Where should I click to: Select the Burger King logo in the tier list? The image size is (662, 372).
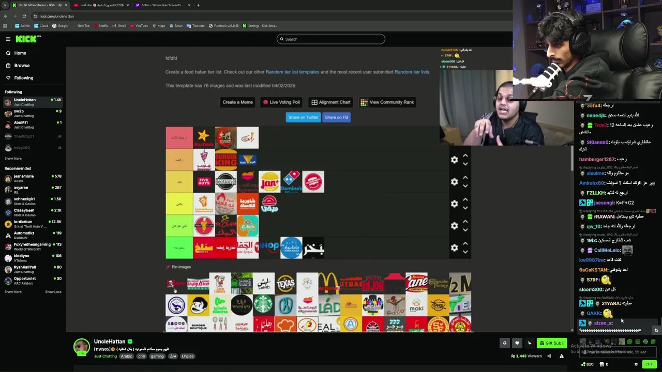pyautogui.click(x=225, y=160)
